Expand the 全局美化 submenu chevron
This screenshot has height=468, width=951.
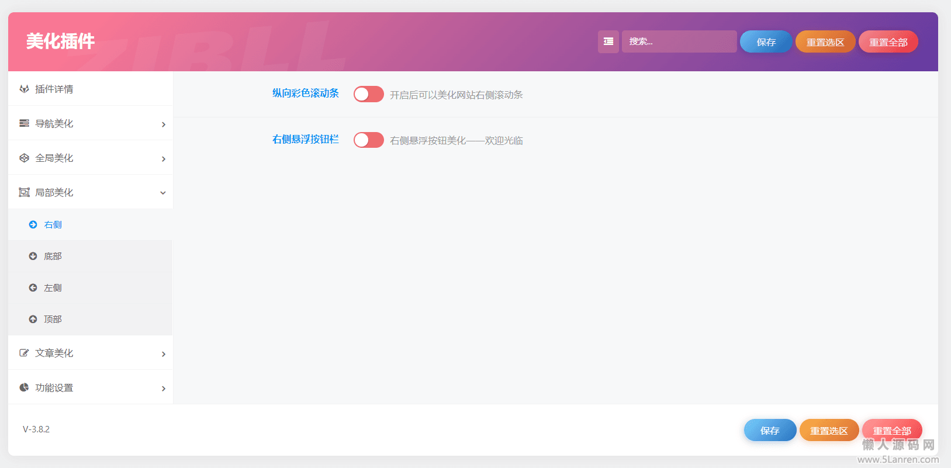pyautogui.click(x=163, y=159)
